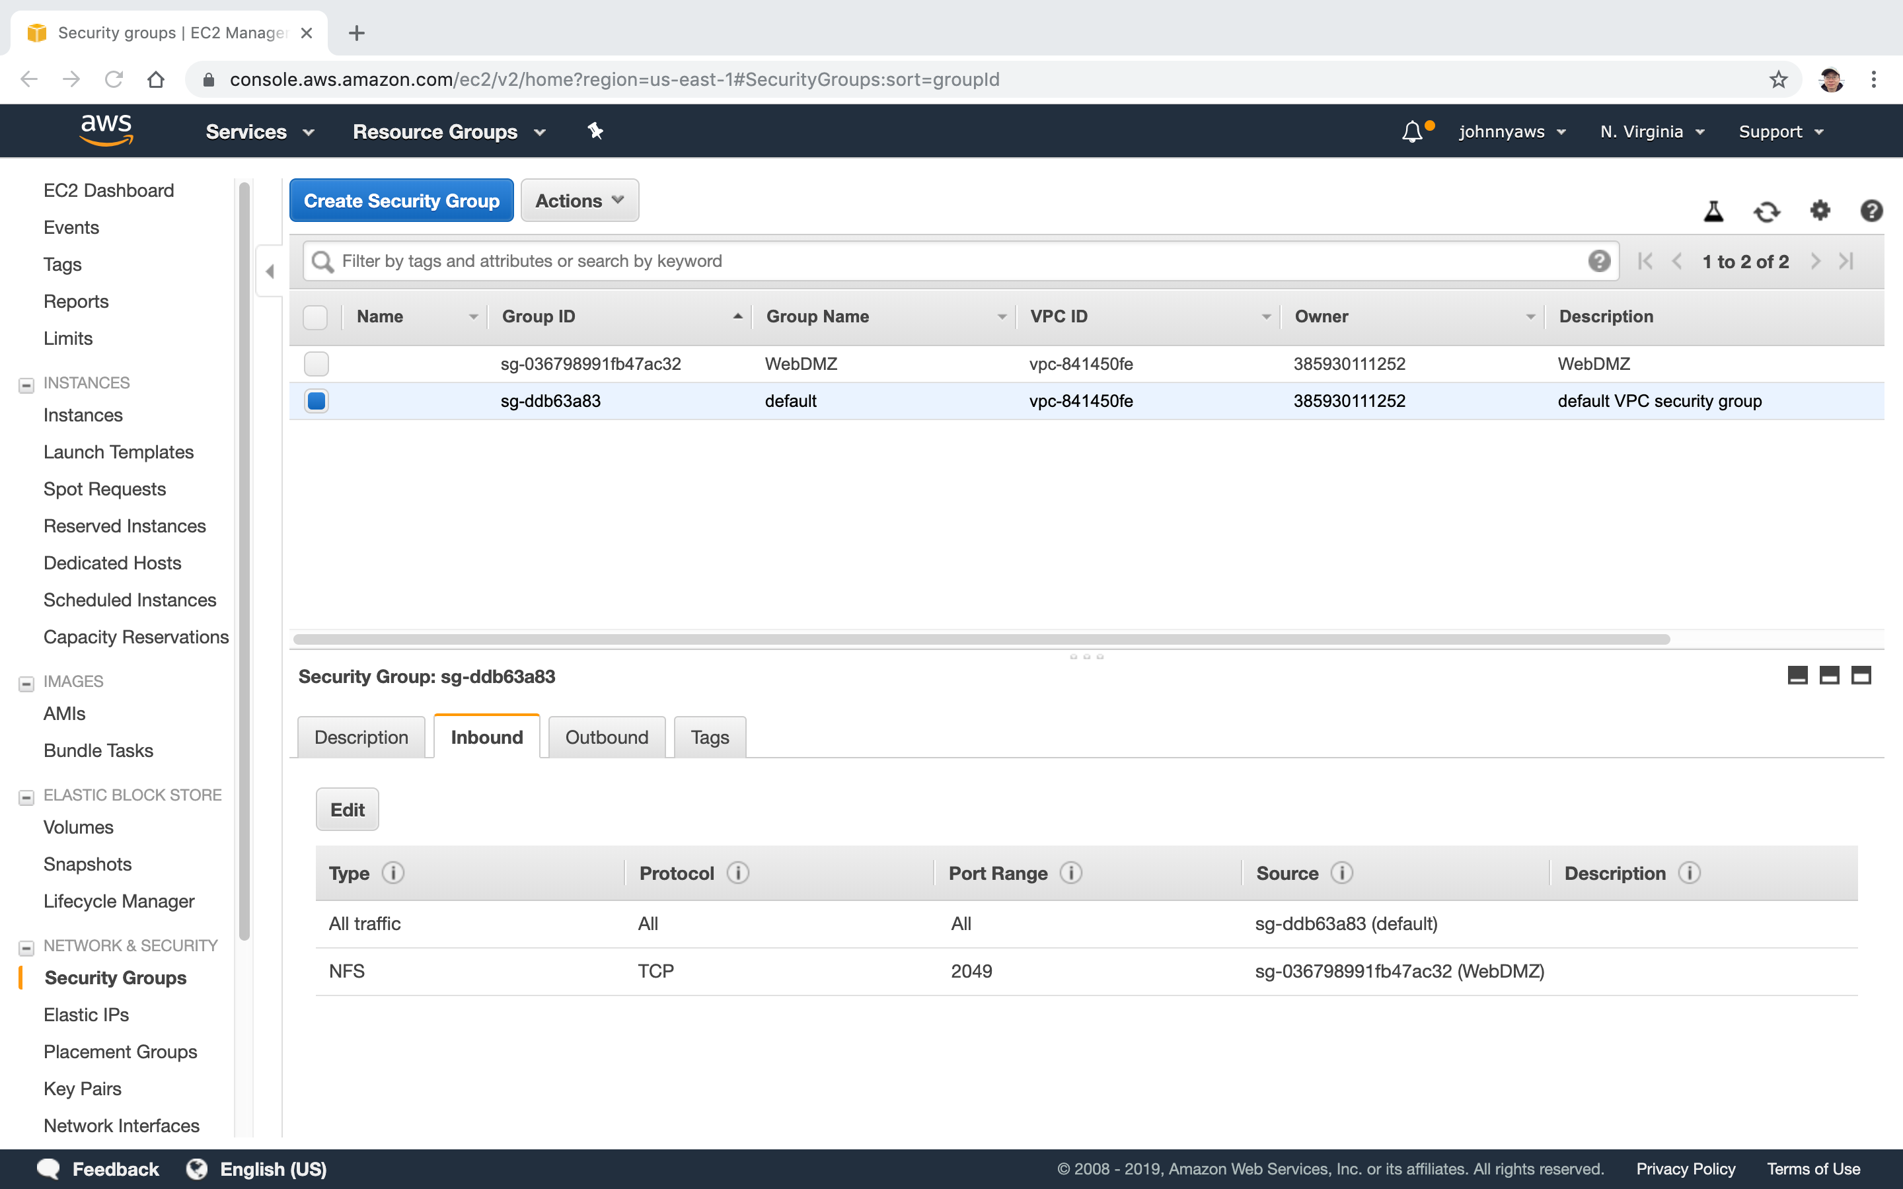
Task: Set details pane to half-height layout
Action: point(1829,676)
